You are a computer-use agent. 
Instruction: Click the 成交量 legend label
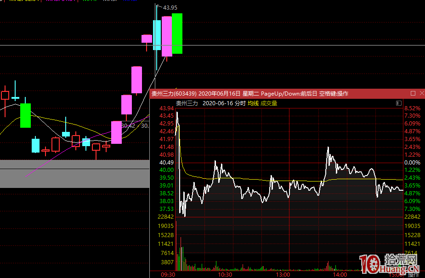[269, 103]
